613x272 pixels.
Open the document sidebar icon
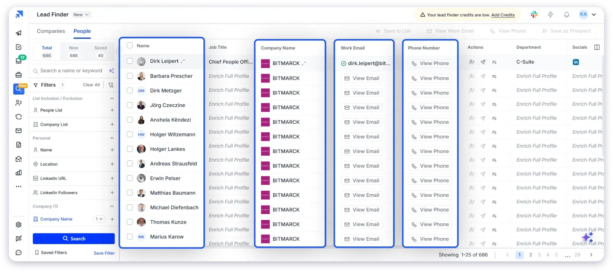pos(19,145)
